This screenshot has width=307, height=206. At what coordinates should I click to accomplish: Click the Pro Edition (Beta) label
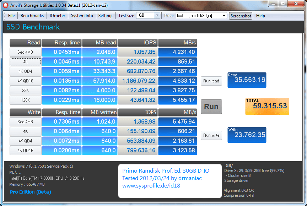(31, 192)
